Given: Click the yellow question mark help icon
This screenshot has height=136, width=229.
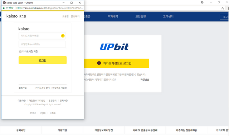Looking at the screenshot, I should pyautogui.click(x=63, y=36).
